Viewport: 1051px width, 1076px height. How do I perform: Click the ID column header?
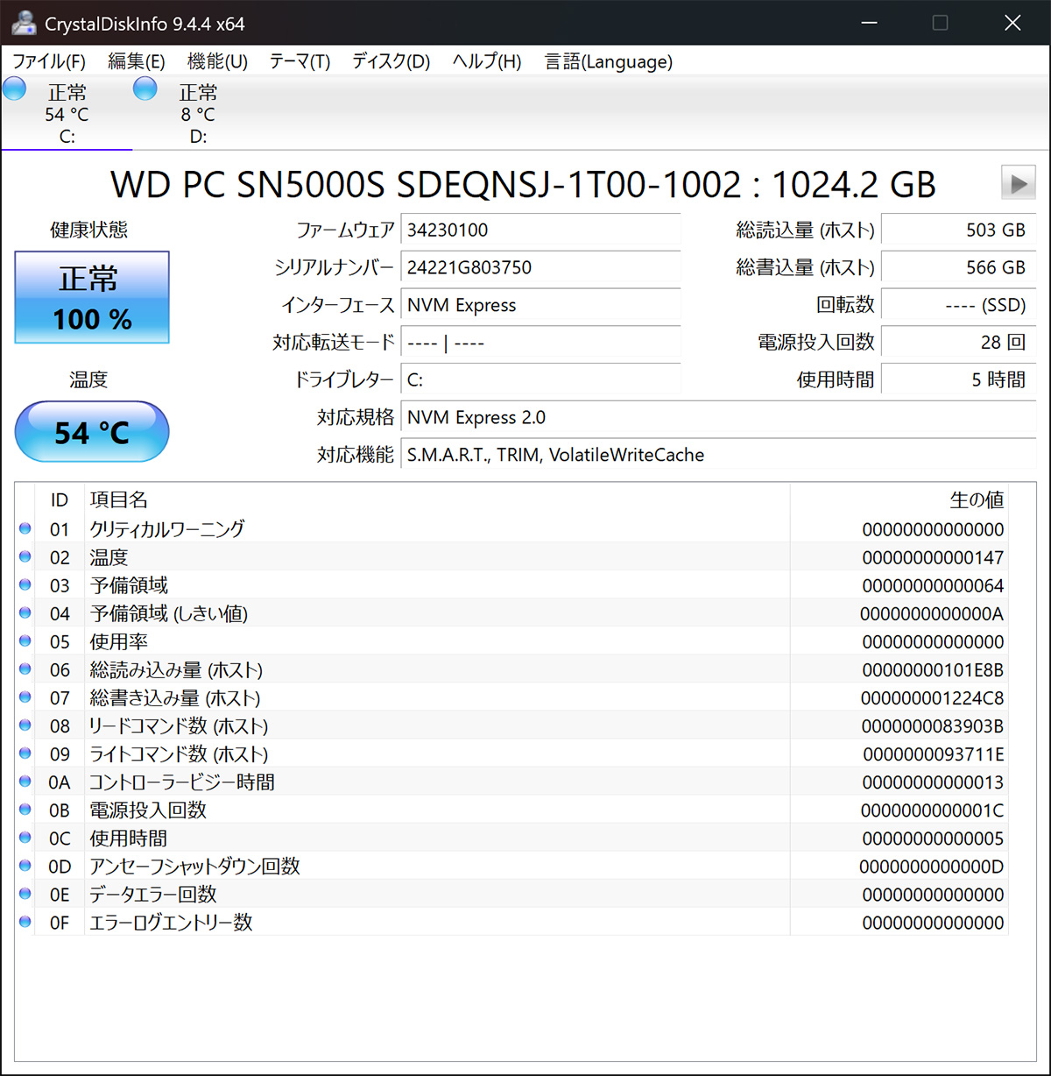pyautogui.click(x=60, y=499)
